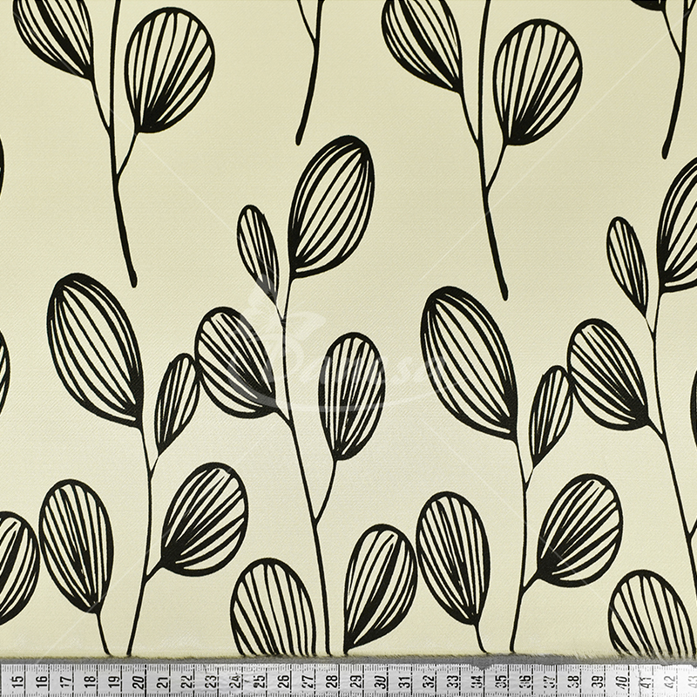The width and height of the screenshot is (697, 697).
Task: Click the number 40 on the measuring tape
Action: (x=621, y=681)
